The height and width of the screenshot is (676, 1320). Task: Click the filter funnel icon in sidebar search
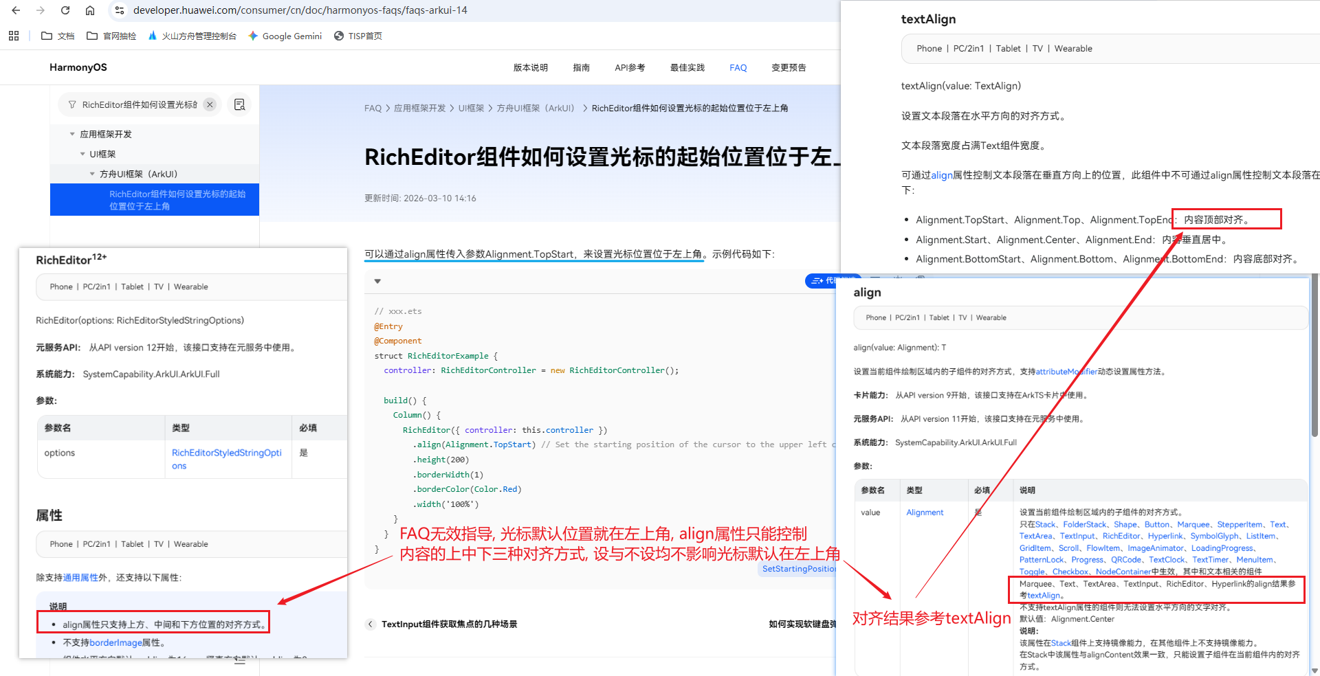point(72,104)
